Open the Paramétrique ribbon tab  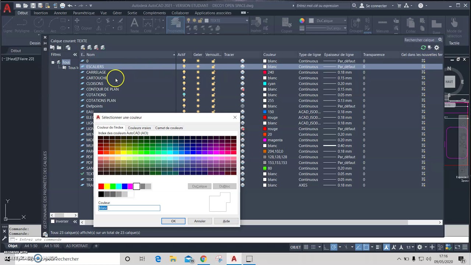(x=84, y=13)
